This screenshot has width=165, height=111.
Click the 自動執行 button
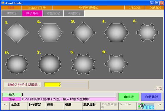pyautogui.click(x=151, y=97)
